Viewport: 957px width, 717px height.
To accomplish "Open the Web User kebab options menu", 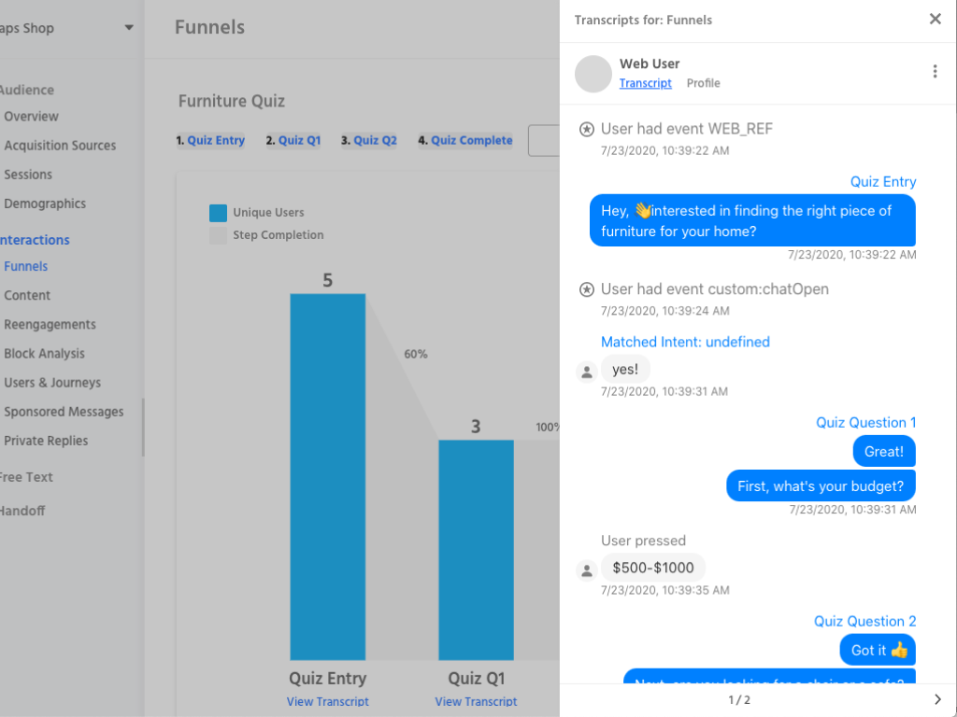I will click(x=935, y=70).
